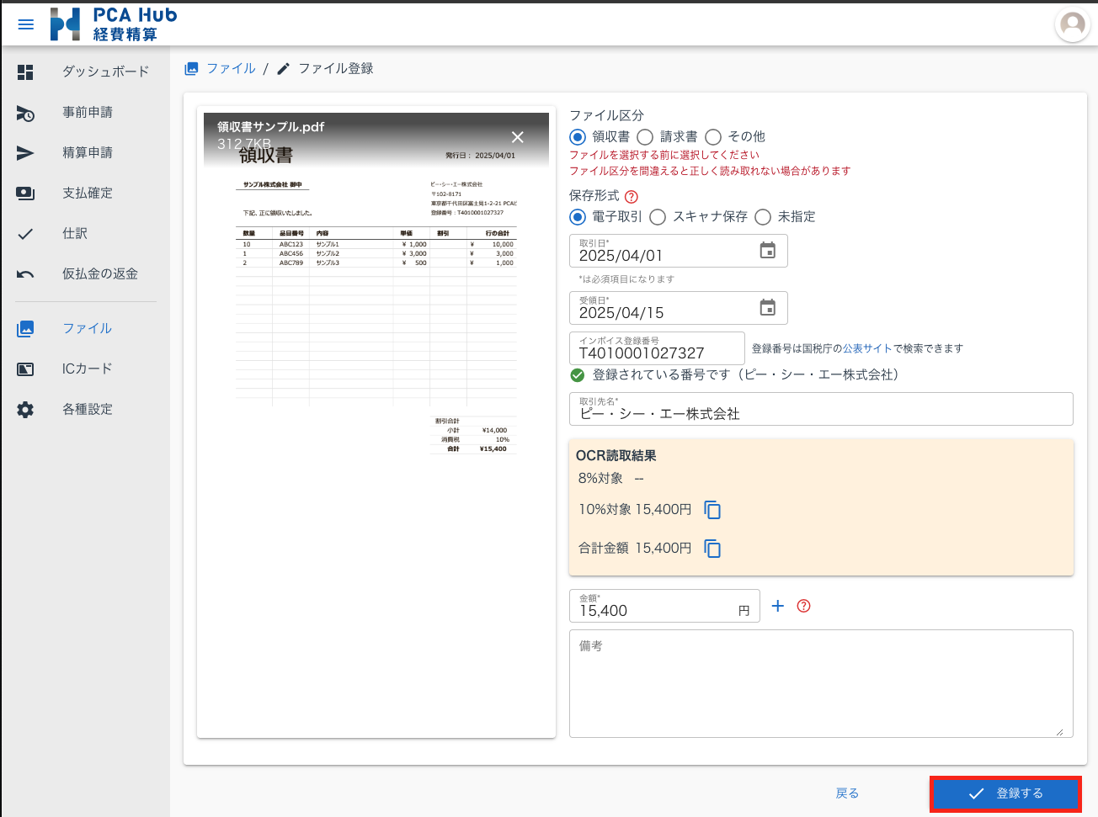Go to ダッシュボード in the sidebar
The image size is (1098, 817).
(104, 72)
